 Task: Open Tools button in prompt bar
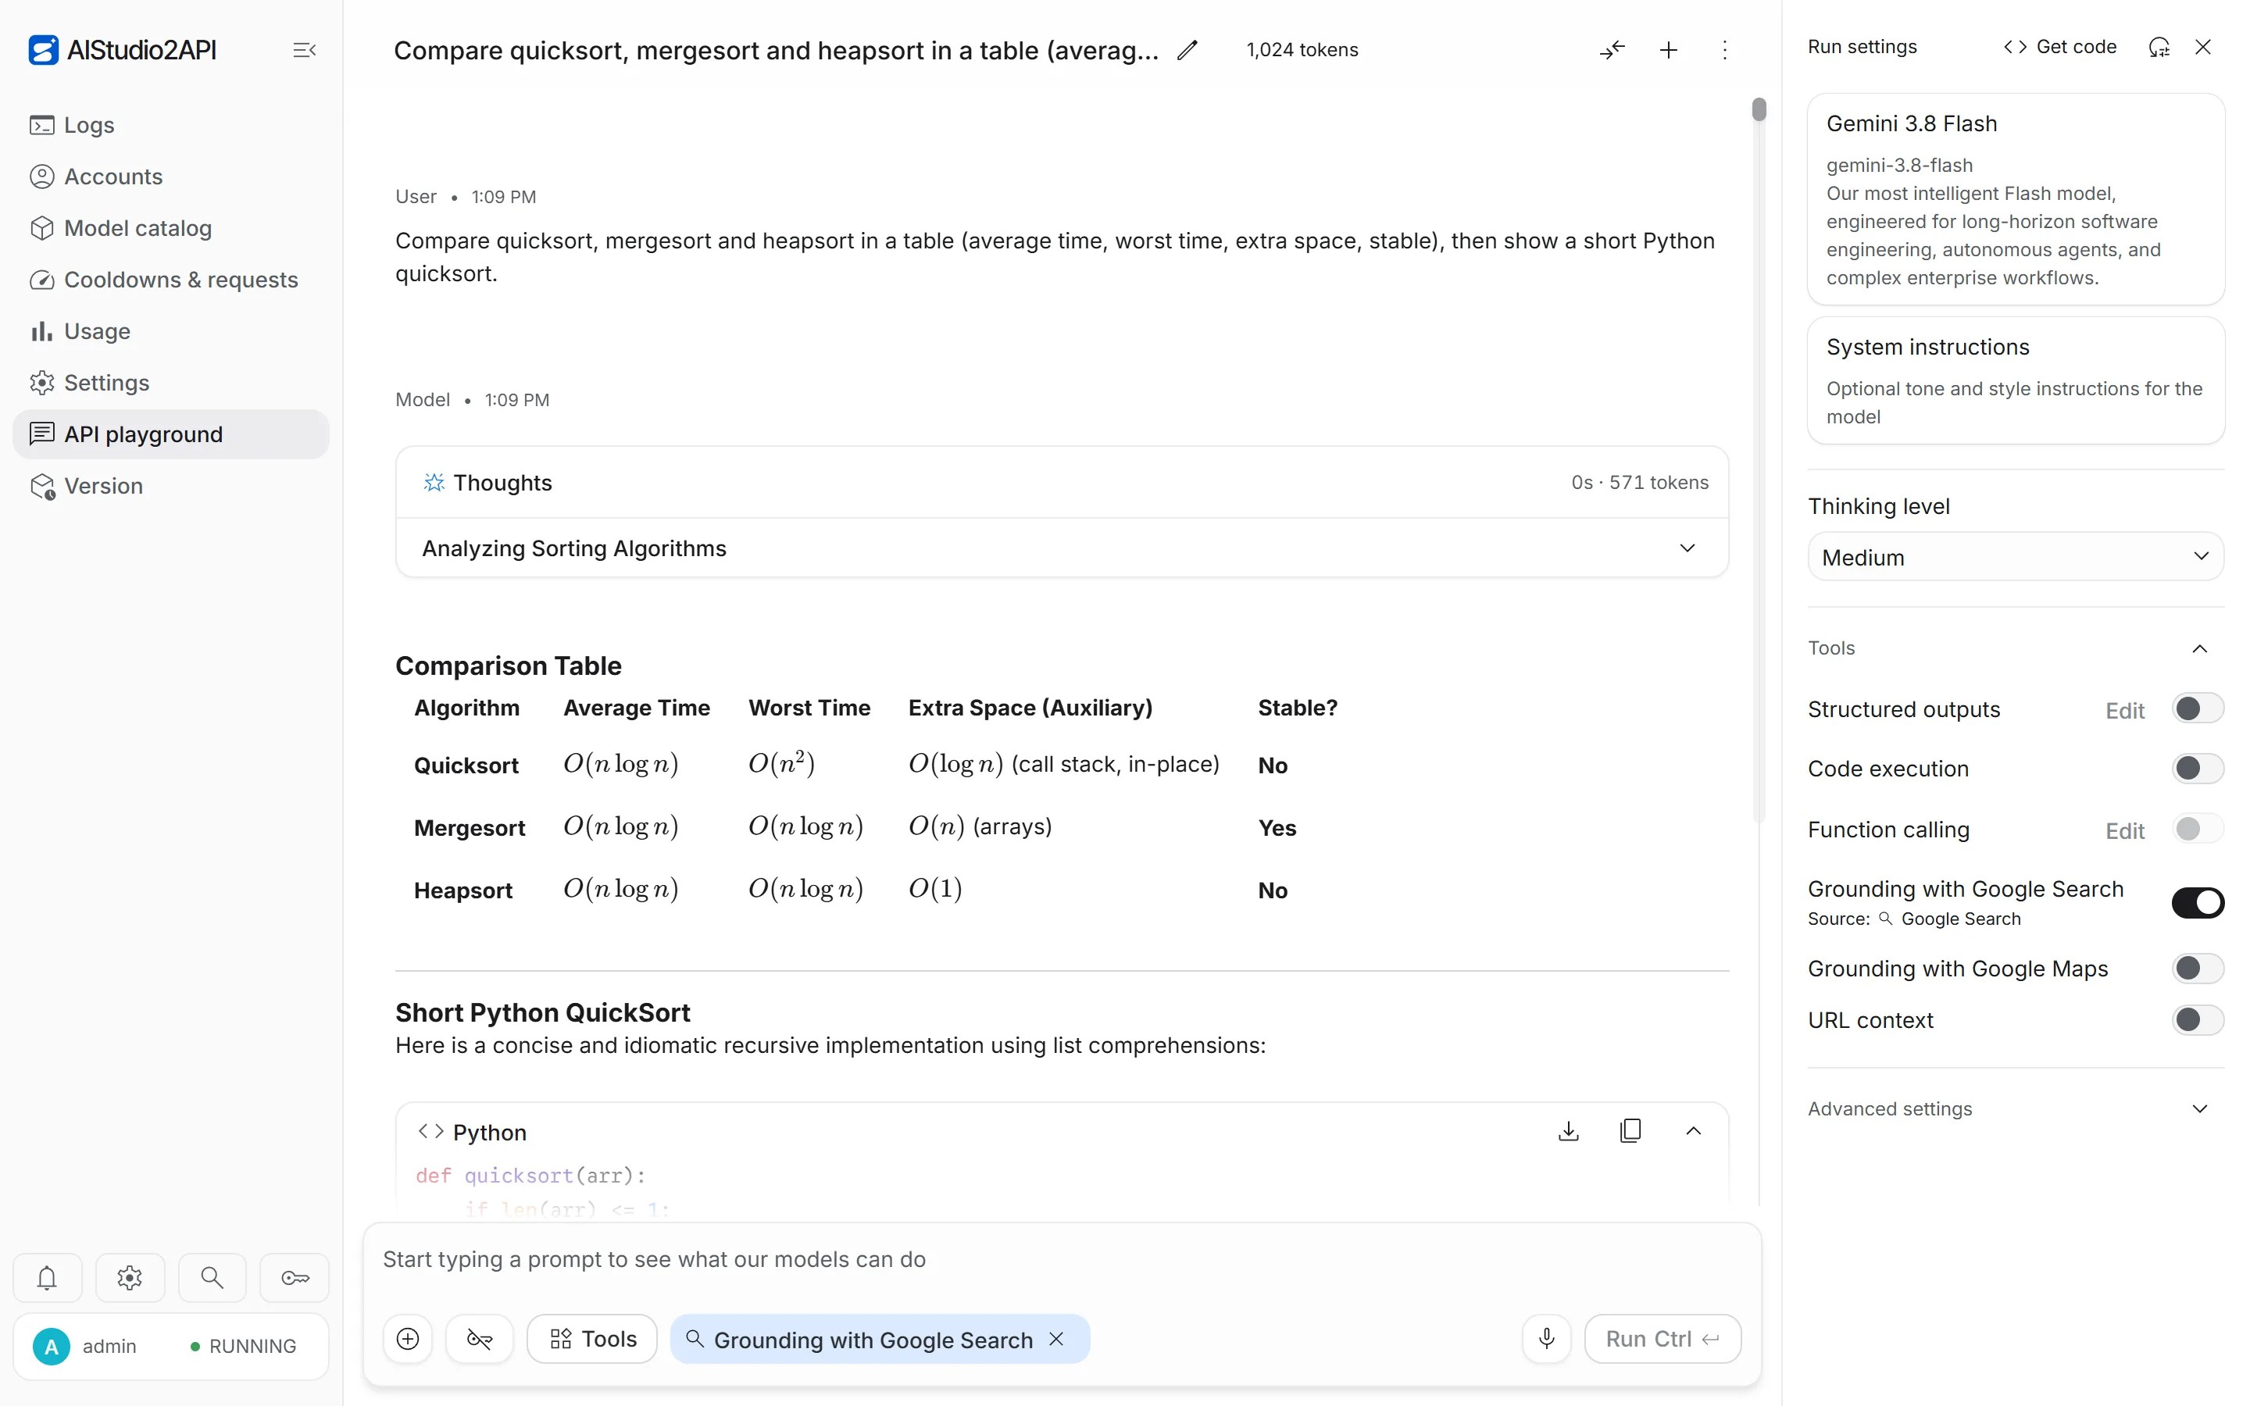(x=592, y=1339)
